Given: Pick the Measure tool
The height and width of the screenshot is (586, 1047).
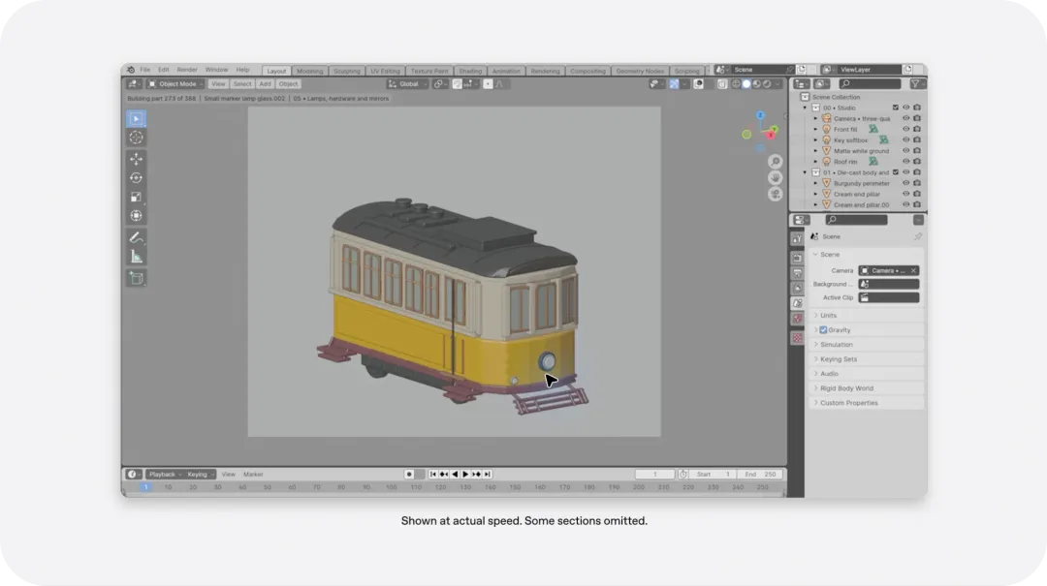Looking at the screenshot, I should [x=137, y=257].
